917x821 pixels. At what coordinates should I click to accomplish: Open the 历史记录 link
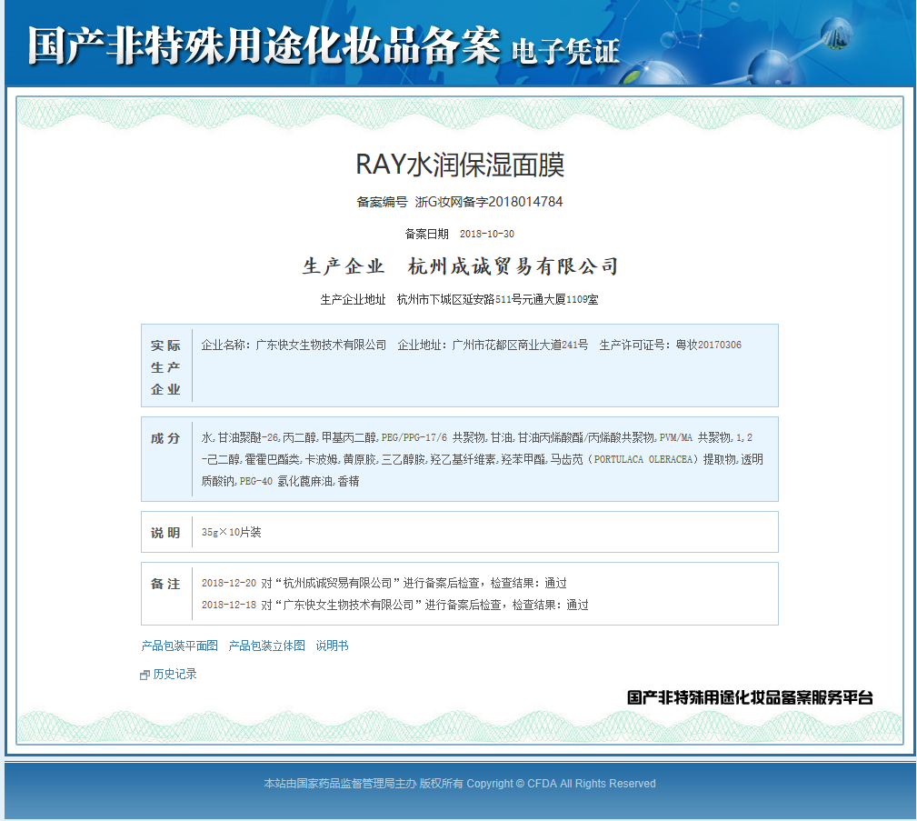pyautogui.click(x=174, y=674)
